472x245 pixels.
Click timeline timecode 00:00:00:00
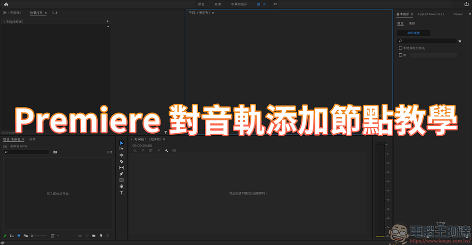click(x=142, y=146)
